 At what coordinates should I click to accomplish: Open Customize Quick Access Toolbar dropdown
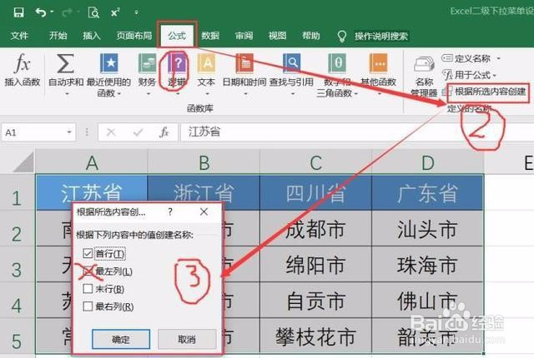pos(136,12)
